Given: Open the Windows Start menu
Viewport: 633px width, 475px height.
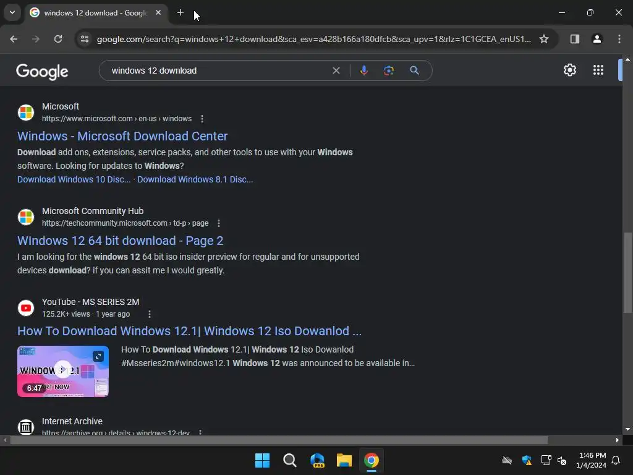Looking at the screenshot, I should click(262, 460).
